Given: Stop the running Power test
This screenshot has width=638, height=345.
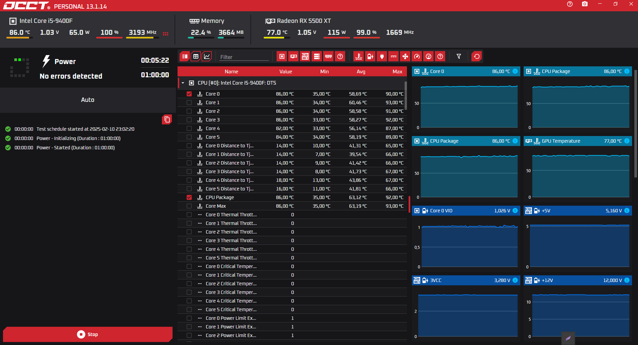Looking at the screenshot, I should [x=88, y=334].
